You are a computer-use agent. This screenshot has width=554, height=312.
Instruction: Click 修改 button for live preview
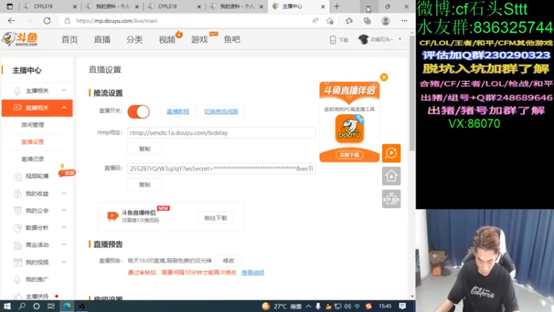coord(229,261)
